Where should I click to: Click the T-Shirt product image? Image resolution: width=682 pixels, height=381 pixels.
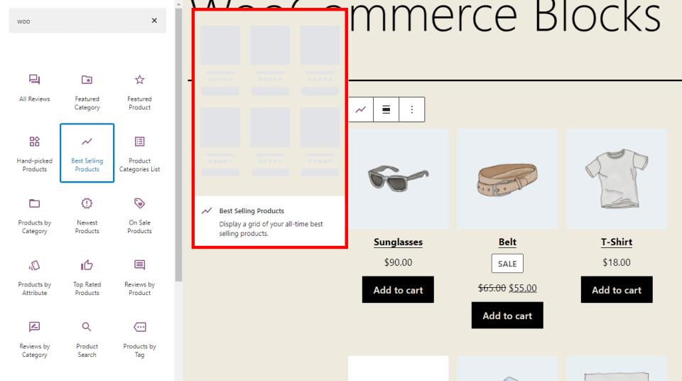tap(617, 179)
